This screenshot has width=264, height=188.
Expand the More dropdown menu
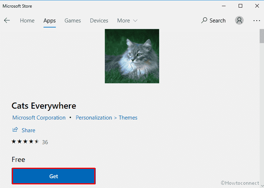click(x=127, y=21)
